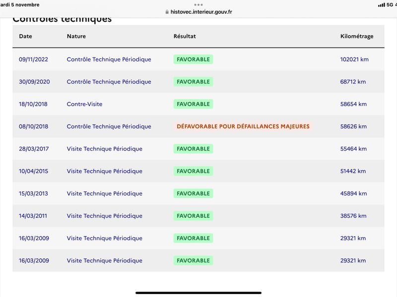Select the Contre-Visite entry
The width and height of the screenshot is (397, 297).
(84, 104)
